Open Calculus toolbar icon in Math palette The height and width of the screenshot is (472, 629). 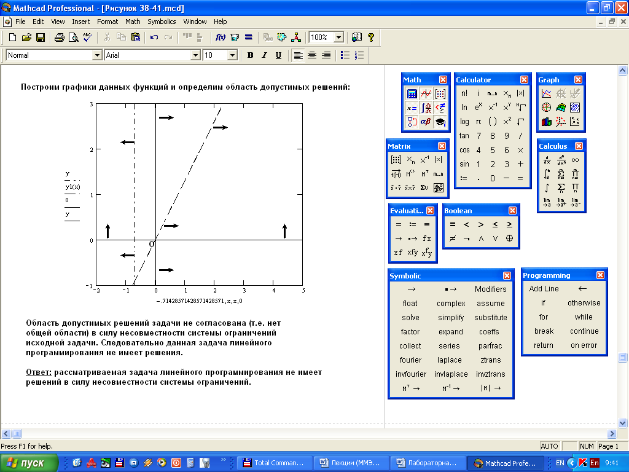click(426, 108)
